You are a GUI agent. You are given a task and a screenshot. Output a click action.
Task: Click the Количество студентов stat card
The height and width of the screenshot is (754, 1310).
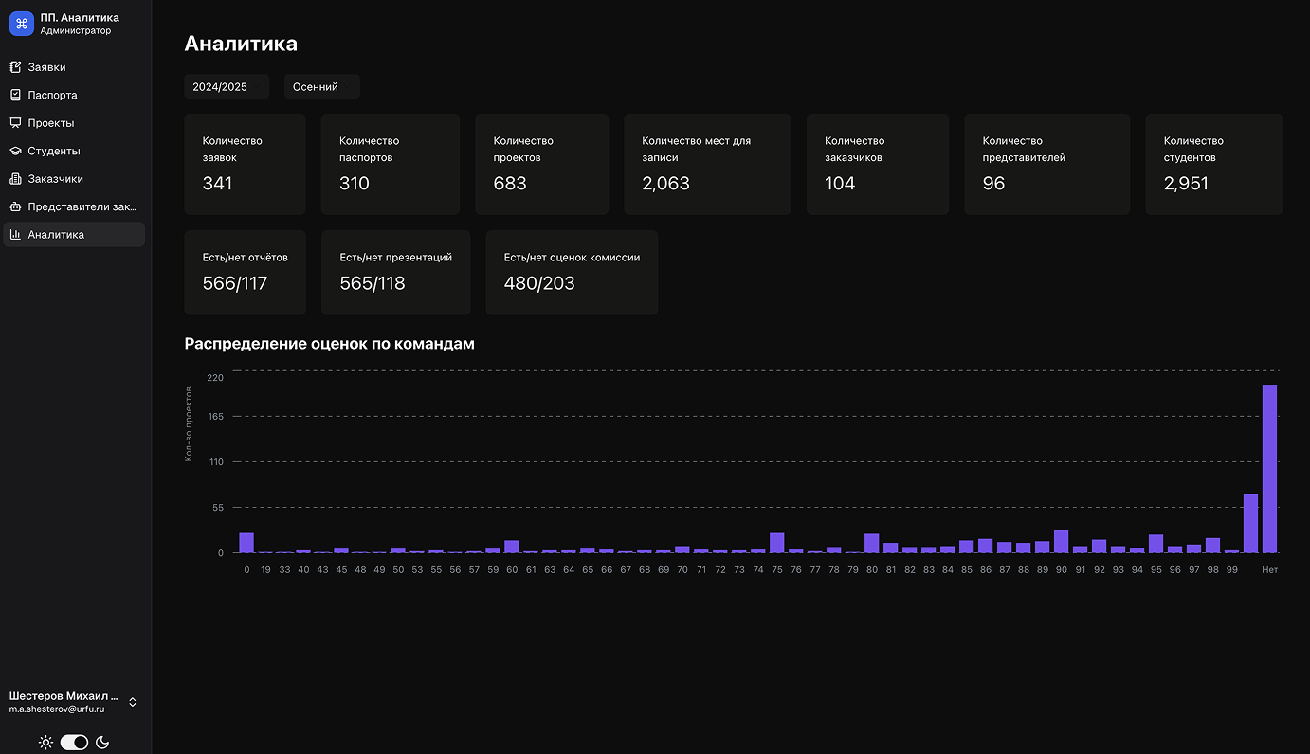pos(1213,164)
